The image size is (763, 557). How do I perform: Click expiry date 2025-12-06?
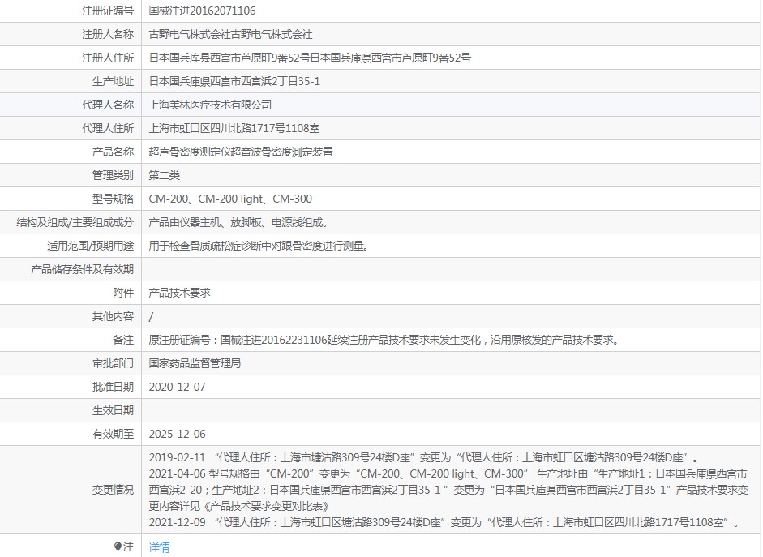click(178, 434)
